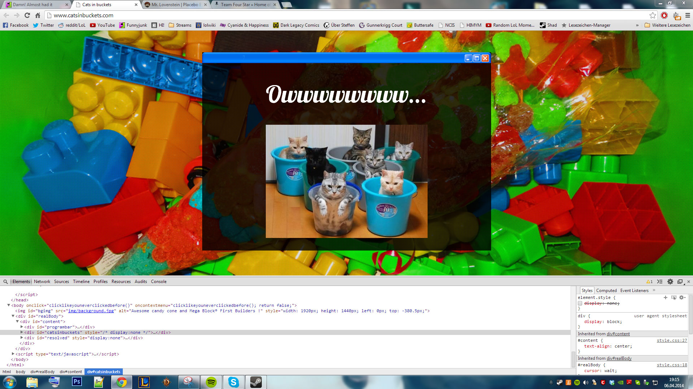This screenshot has height=389, width=693.
Task: Open the Console panel
Action: pos(159,282)
